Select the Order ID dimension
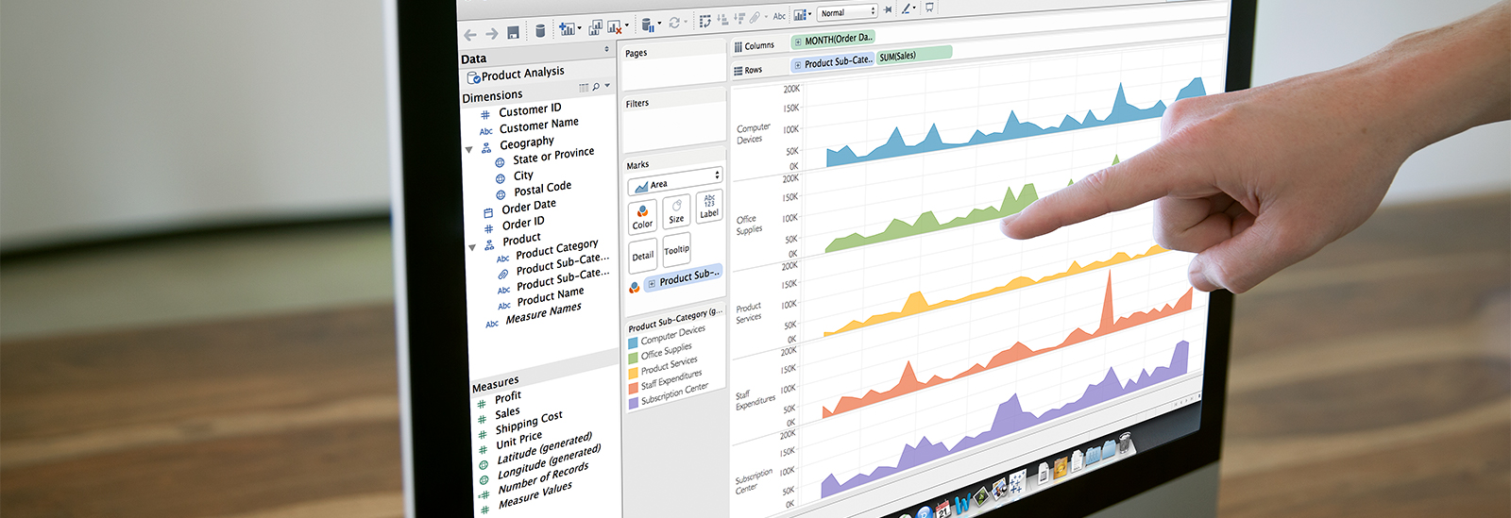Viewport: 1511px width, 518px height. (x=523, y=223)
